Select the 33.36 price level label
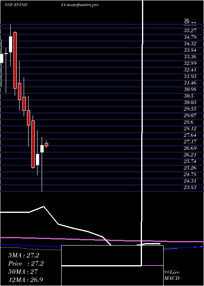 190,57
